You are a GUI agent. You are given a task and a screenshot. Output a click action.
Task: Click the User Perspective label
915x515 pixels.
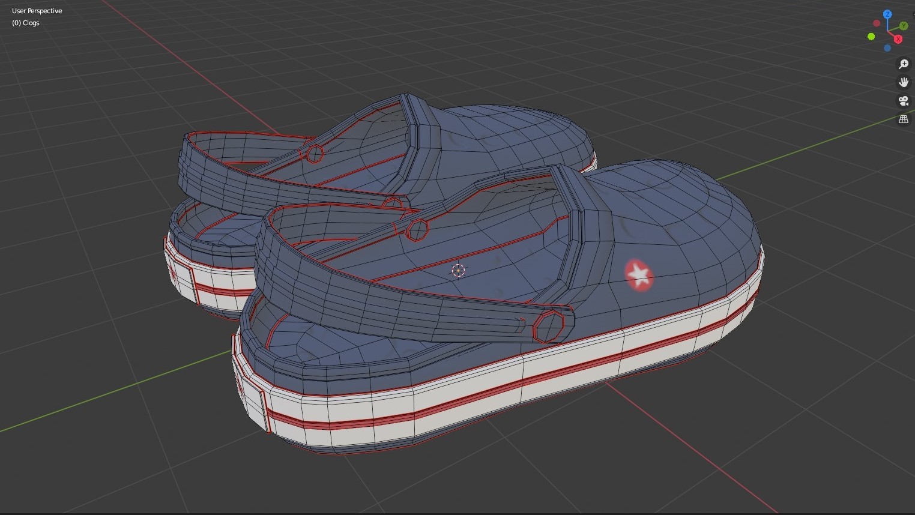tap(37, 10)
